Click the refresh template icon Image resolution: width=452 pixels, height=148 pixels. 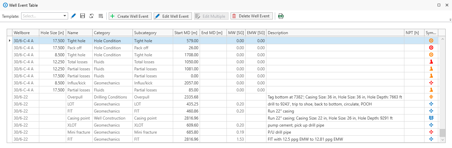(91, 16)
